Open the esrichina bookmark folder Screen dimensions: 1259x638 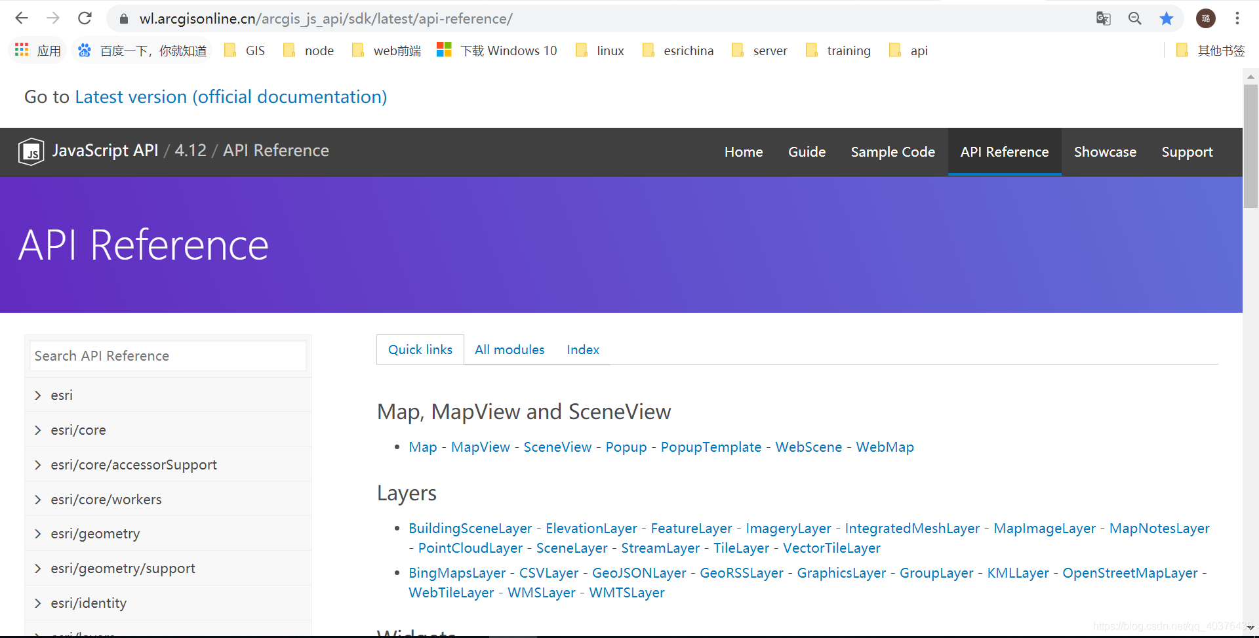tap(678, 50)
